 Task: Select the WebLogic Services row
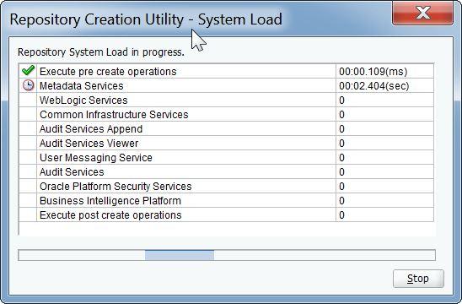pos(226,100)
